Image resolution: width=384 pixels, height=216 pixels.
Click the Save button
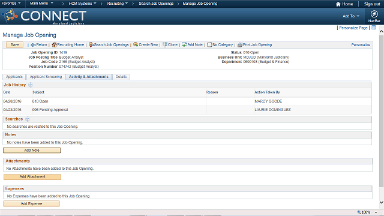[14, 45]
